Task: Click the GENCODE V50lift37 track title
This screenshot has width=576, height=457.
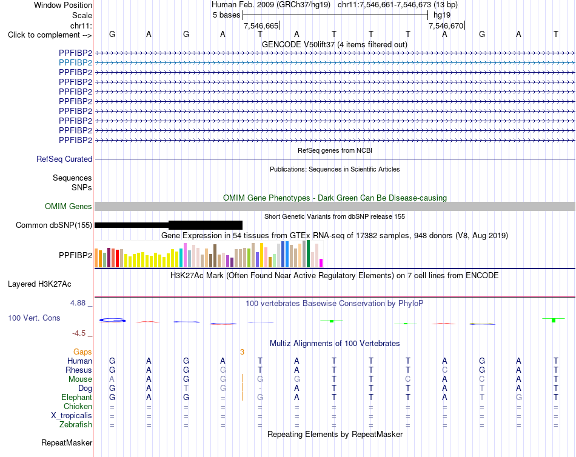Action: click(334, 44)
